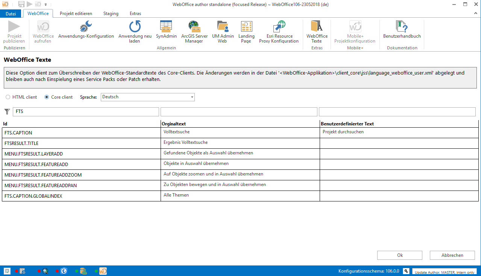
Task: Open ArcGIS Server Manager
Action: [x=194, y=30]
